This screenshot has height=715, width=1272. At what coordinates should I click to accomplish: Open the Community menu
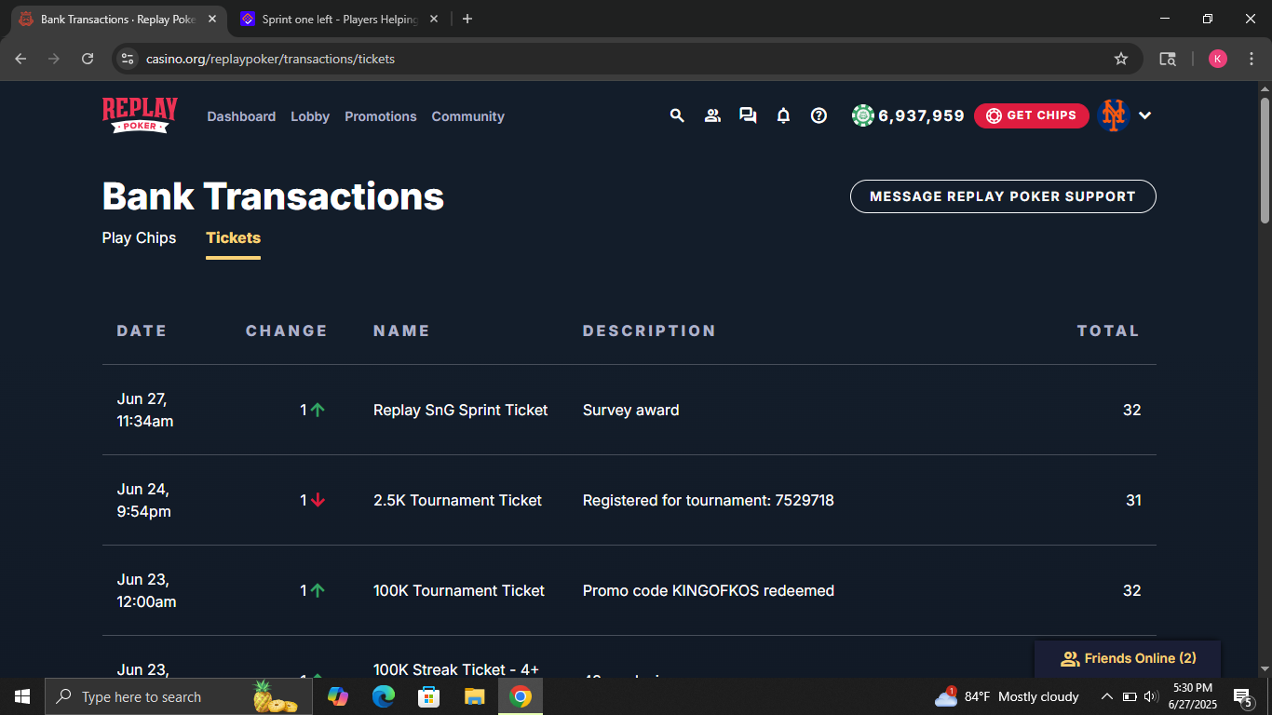pyautogui.click(x=468, y=116)
